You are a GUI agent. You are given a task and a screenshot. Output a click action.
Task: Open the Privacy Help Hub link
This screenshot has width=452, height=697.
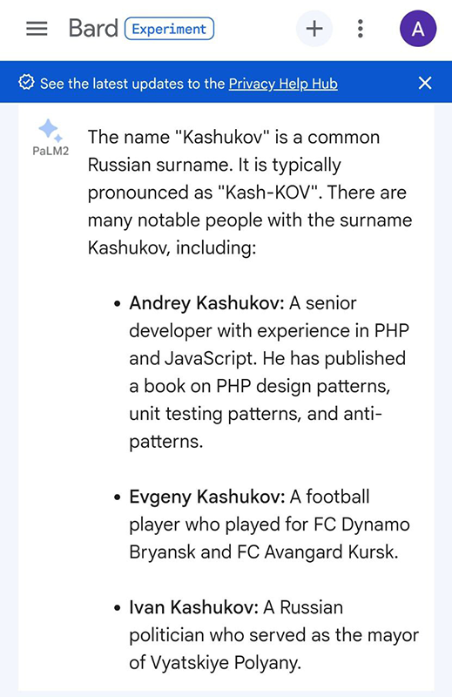click(283, 84)
